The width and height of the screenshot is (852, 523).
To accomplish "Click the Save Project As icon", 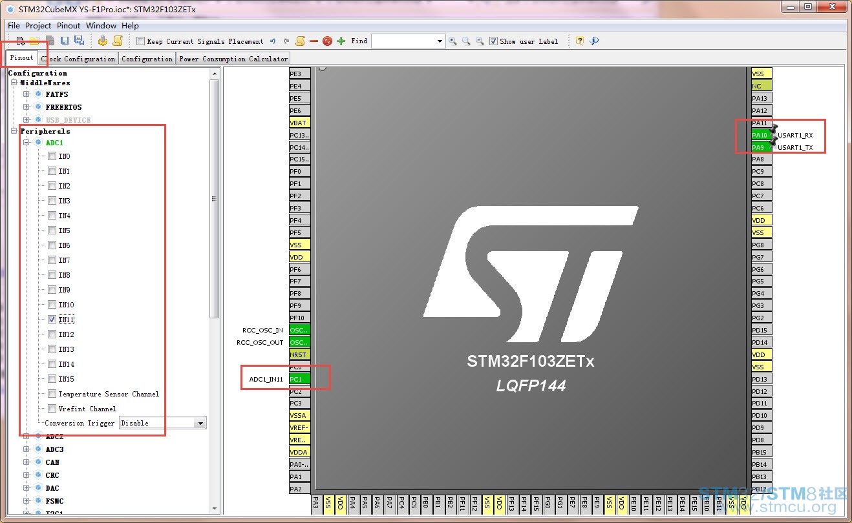I will (x=79, y=41).
